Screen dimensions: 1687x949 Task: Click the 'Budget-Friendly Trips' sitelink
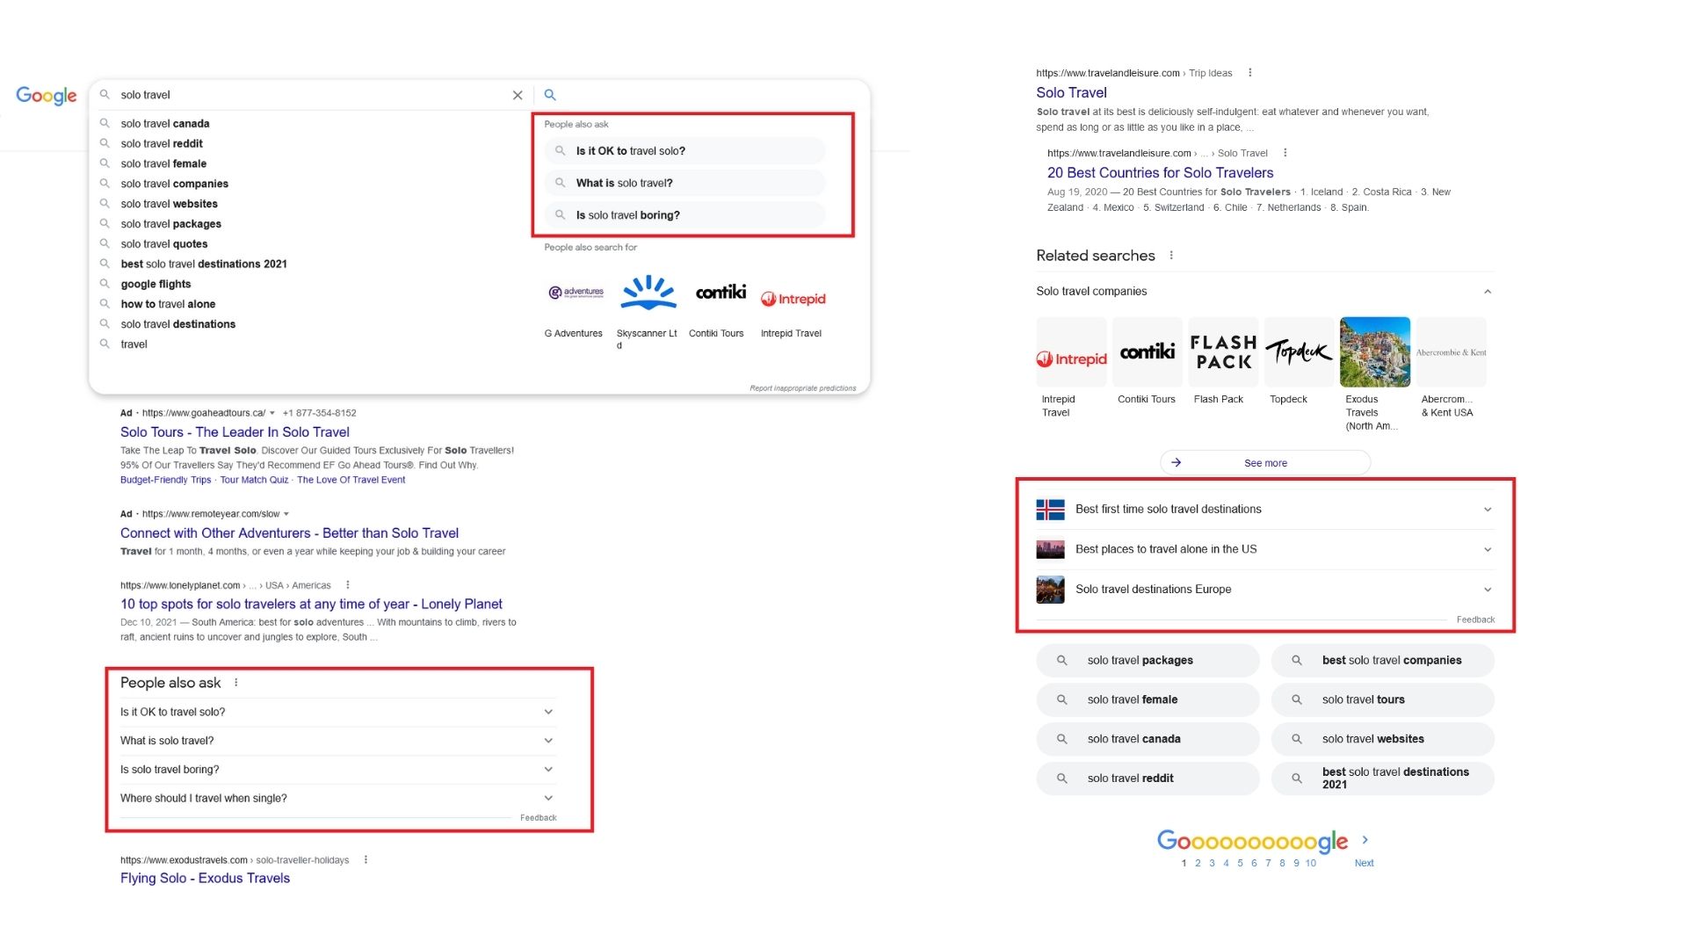tap(165, 480)
